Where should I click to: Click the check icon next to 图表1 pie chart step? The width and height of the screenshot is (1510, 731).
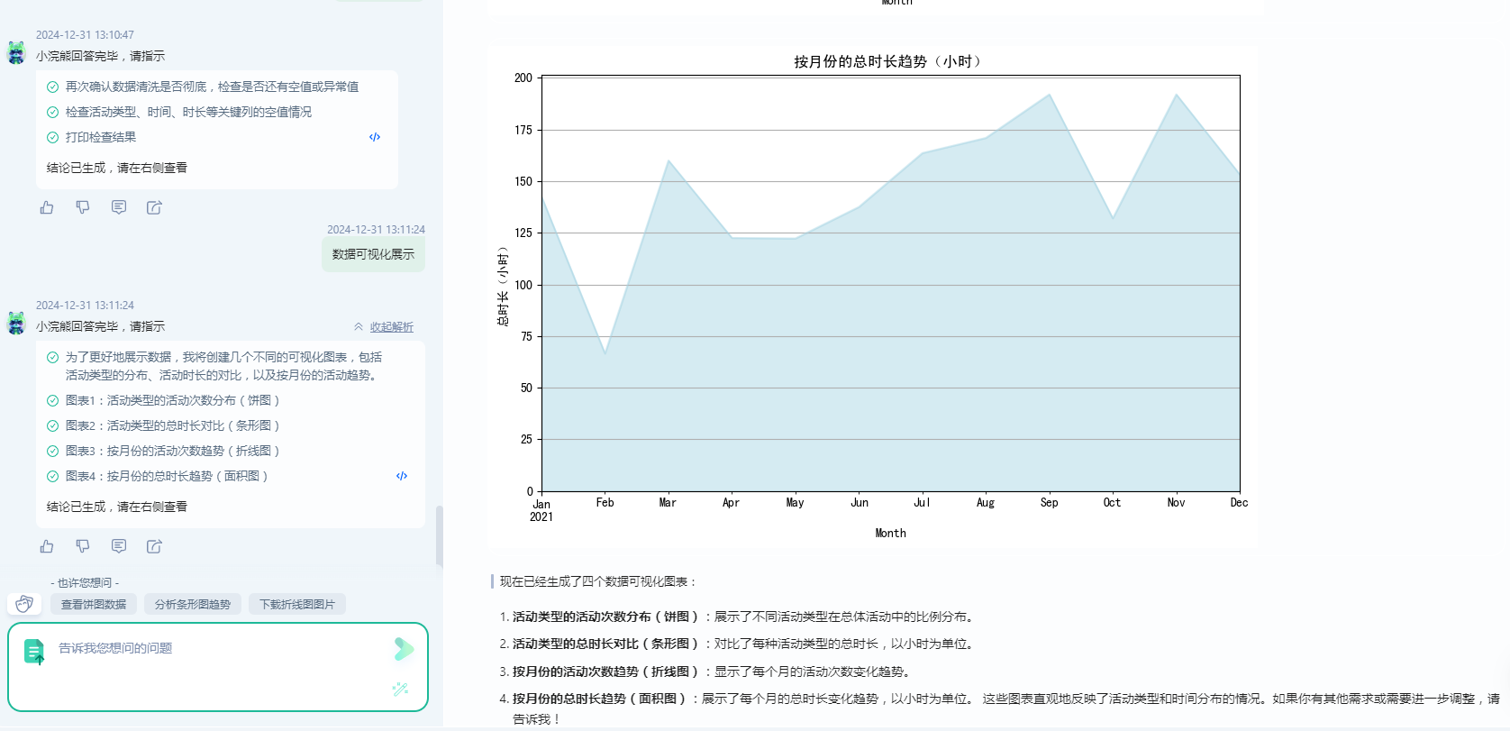(x=53, y=400)
